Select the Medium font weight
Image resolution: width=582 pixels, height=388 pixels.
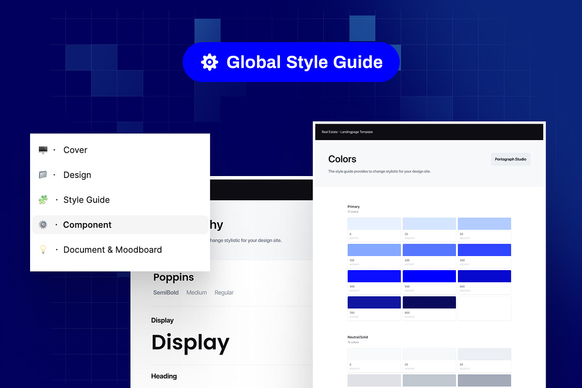[196, 292]
